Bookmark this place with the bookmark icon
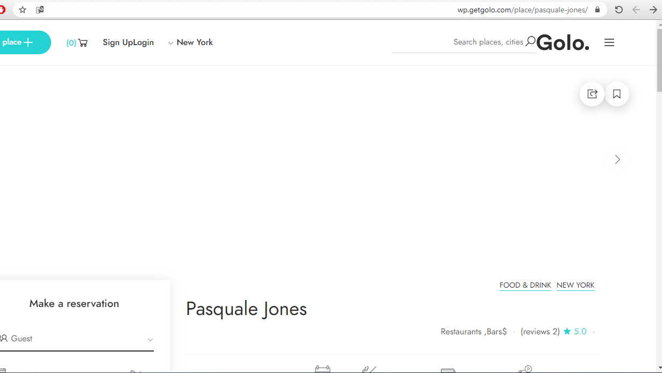662x373 pixels. (x=617, y=94)
